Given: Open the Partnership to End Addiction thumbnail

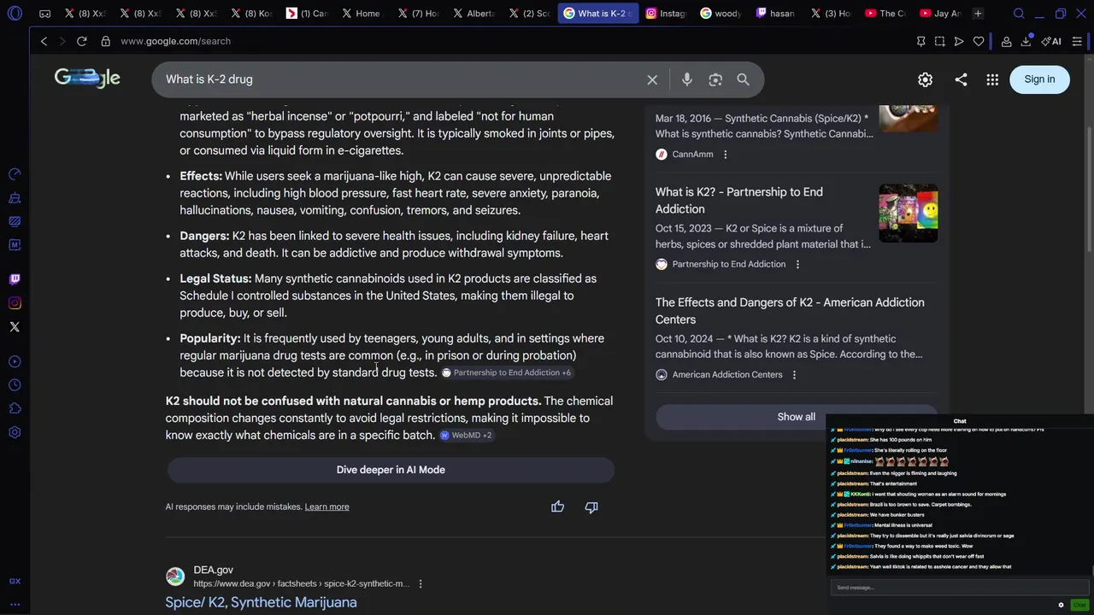Looking at the screenshot, I should 908,214.
